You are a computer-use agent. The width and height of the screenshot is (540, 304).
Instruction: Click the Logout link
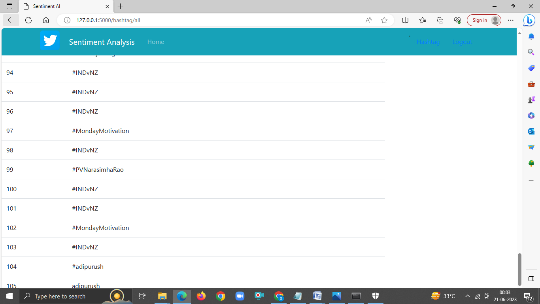(x=462, y=42)
